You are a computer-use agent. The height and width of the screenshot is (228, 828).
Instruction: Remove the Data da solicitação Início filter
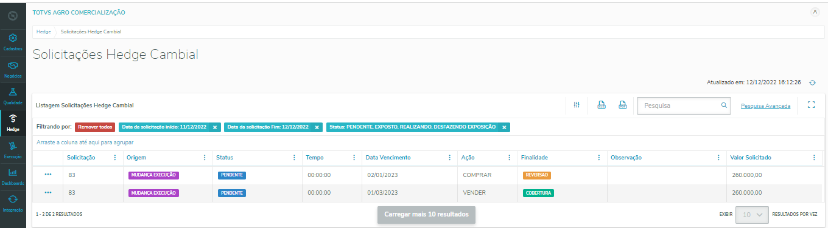pos(215,127)
